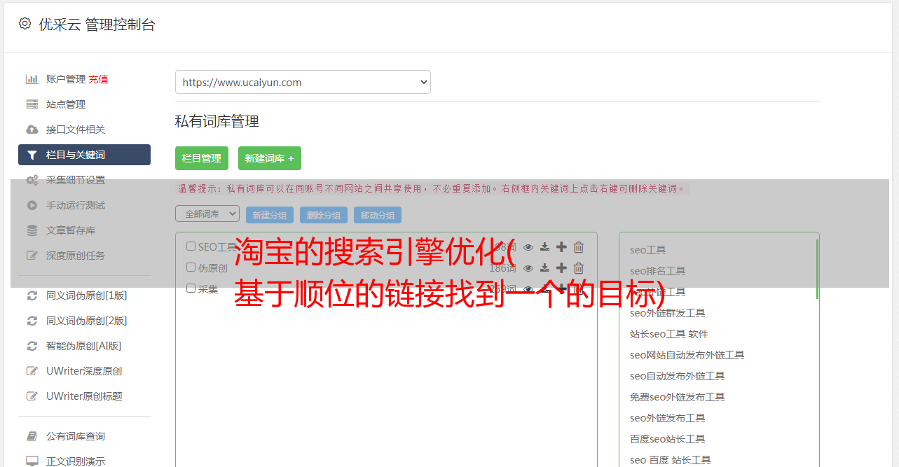The image size is (899, 467).
Task: Download the SEO工具 library
Action: [544, 247]
